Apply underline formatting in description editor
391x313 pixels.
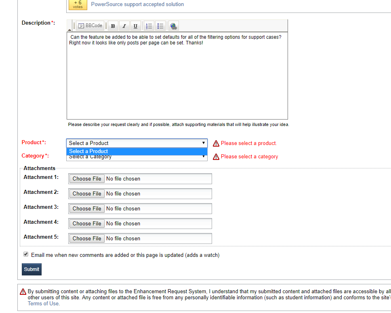coord(135,26)
